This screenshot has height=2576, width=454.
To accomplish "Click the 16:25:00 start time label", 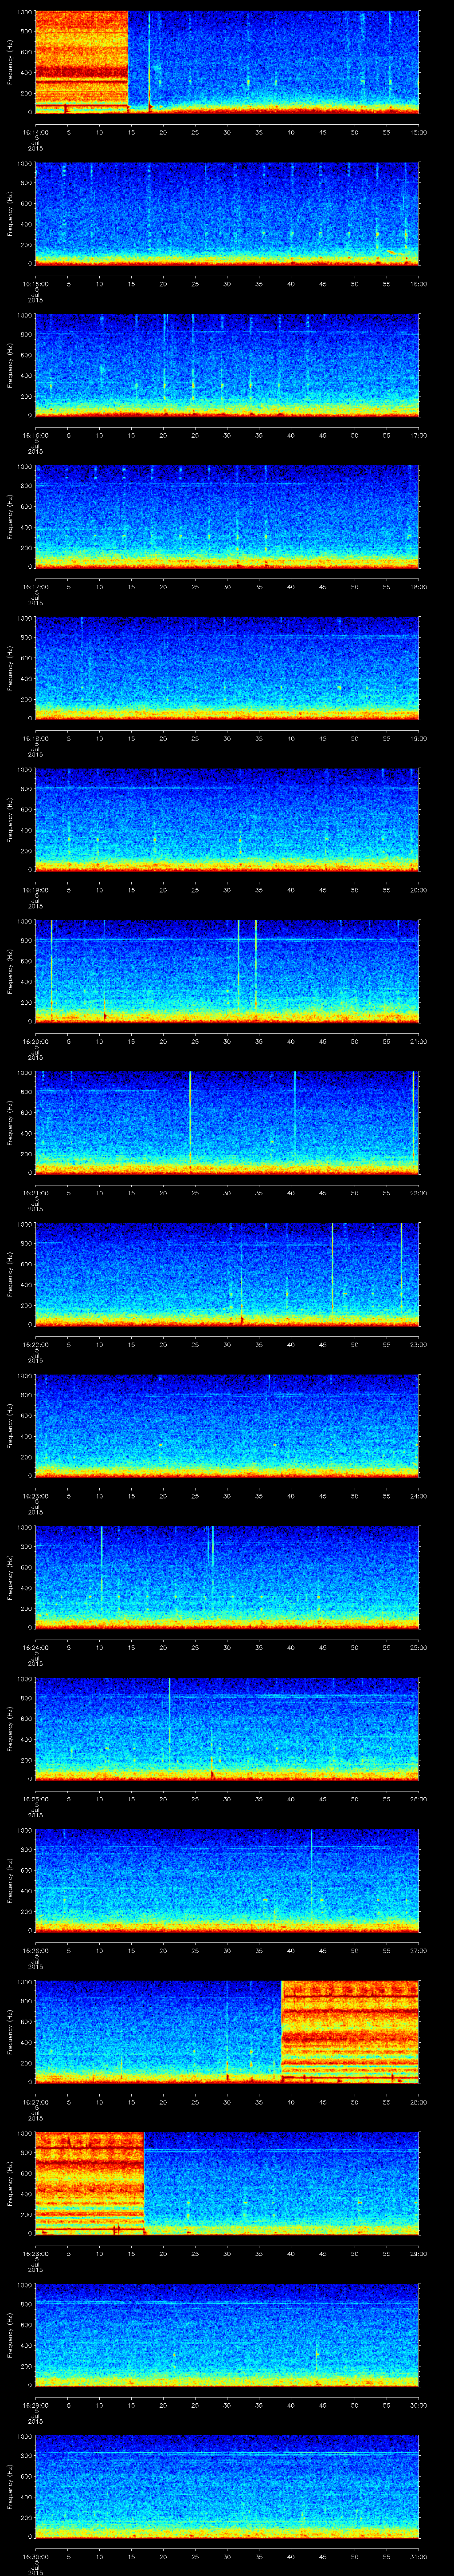I will tap(35, 1799).
